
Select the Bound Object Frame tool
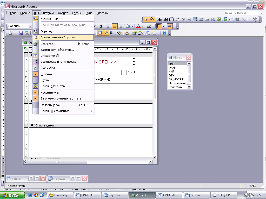[225, 19]
